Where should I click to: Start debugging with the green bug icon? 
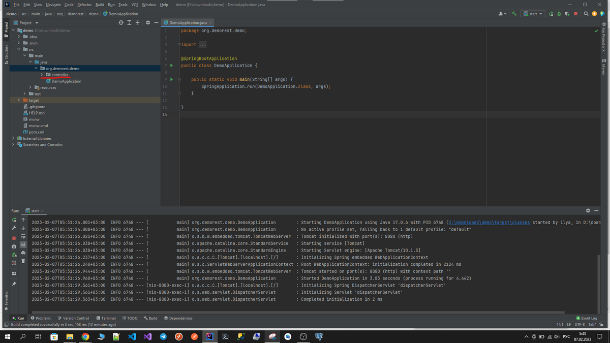pyautogui.click(x=559, y=14)
